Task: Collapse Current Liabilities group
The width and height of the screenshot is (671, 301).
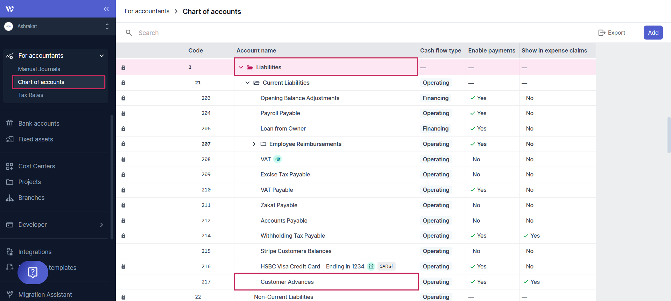Action: pyautogui.click(x=247, y=83)
